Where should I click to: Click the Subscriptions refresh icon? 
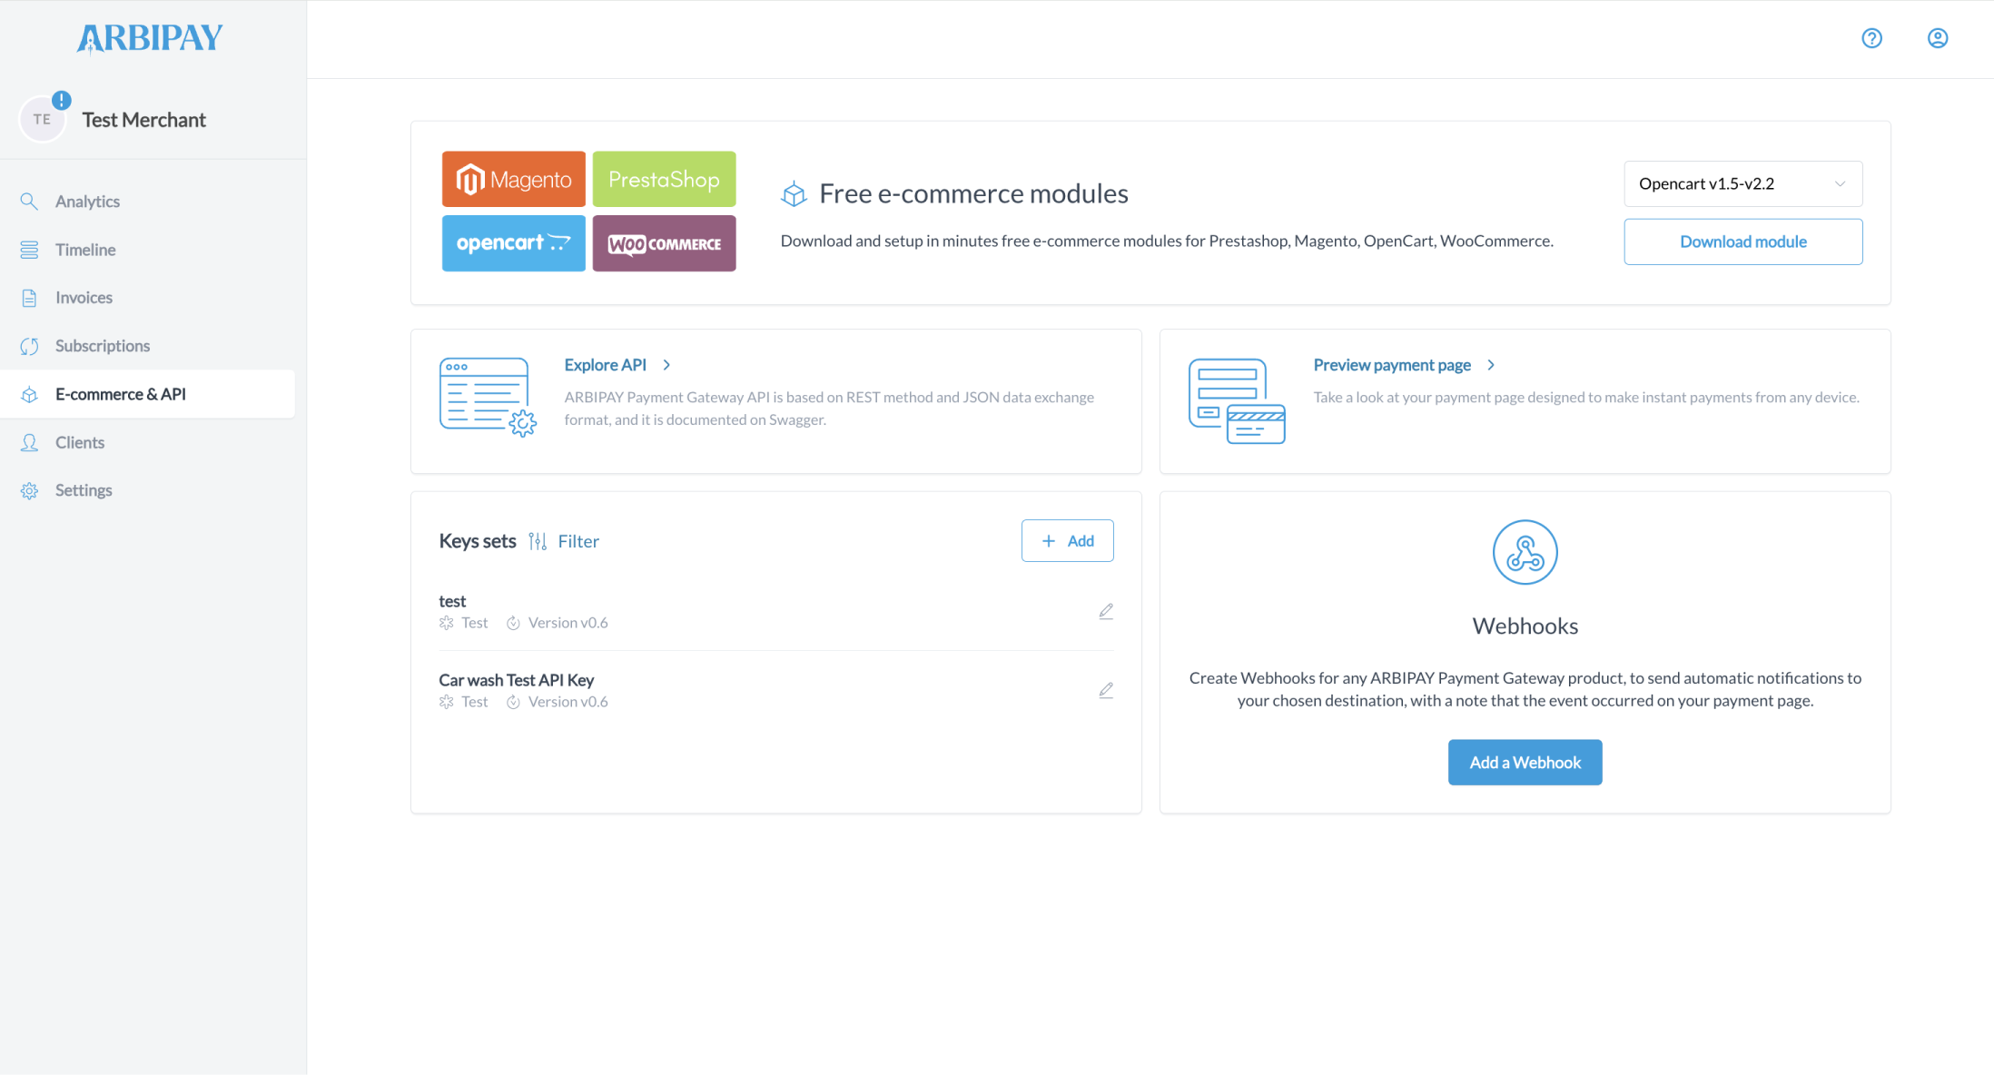tap(29, 346)
